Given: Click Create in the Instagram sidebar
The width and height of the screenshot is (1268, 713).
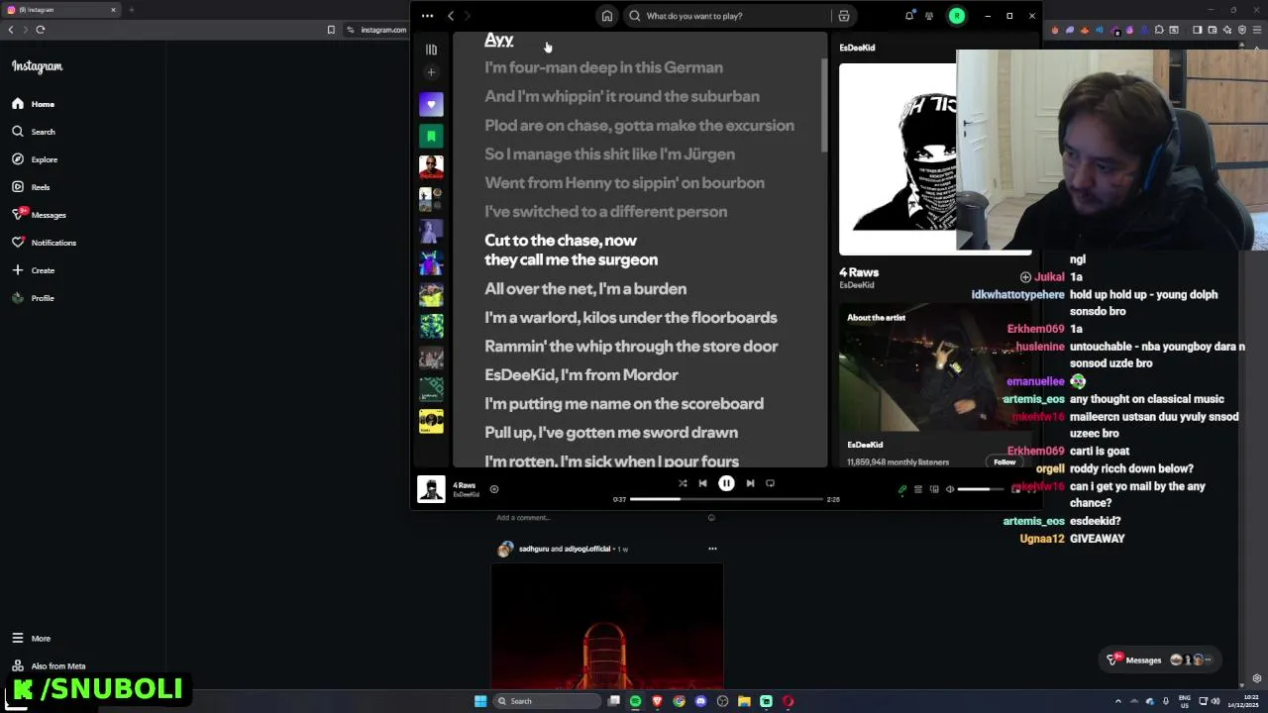Looking at the screenshot, I should pos(34,270).
